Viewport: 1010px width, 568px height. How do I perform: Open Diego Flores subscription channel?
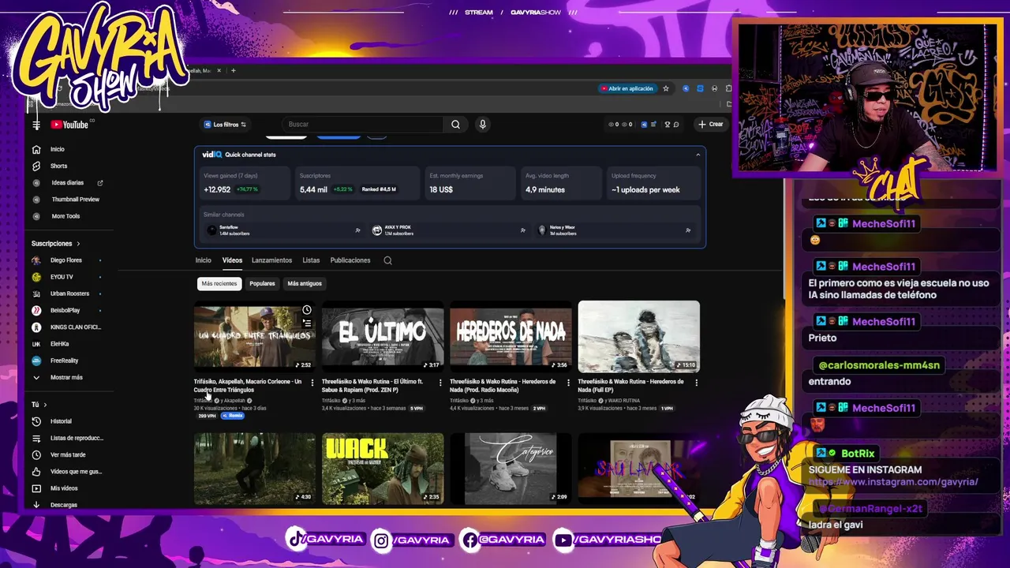pos(66,260)
